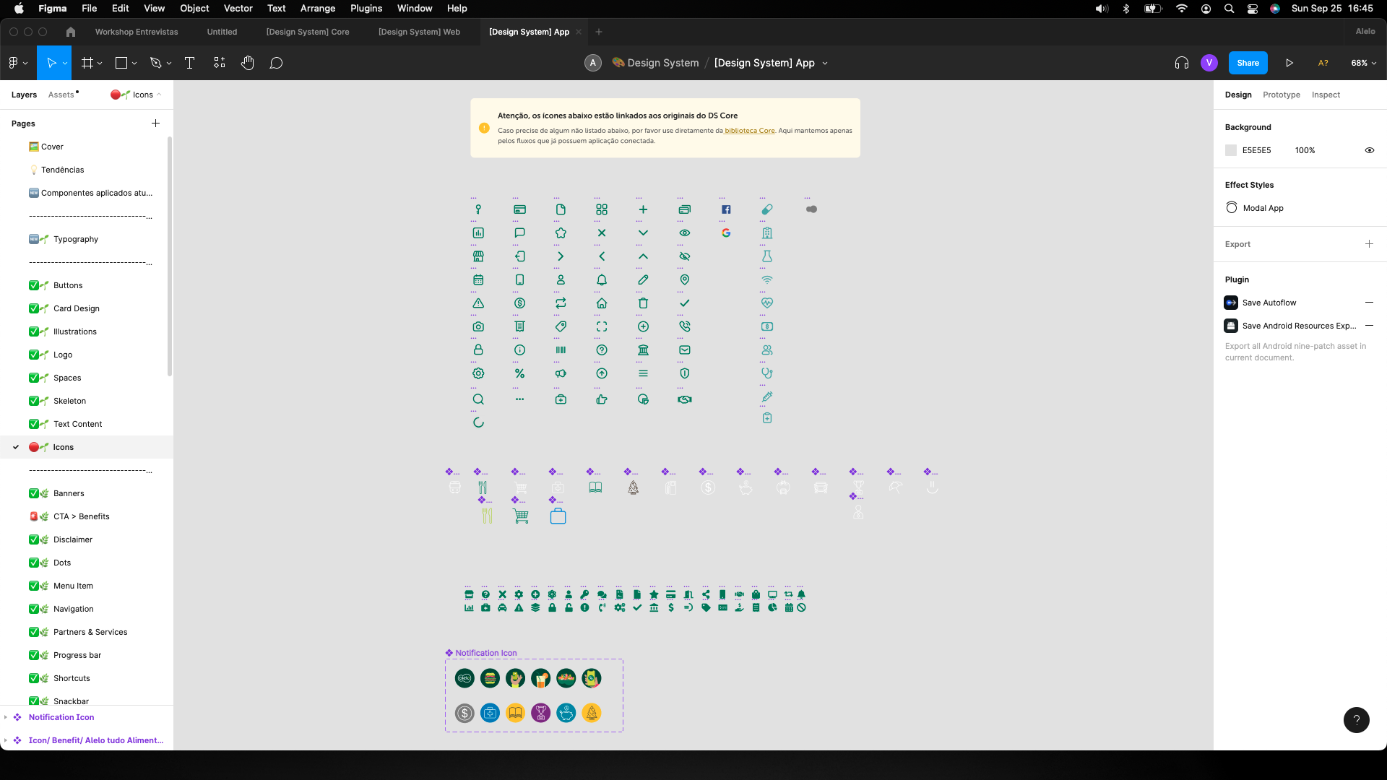This screenshot has height=780, width=1387.
Task: Click the headphones audio icon
Action: click(x=1182, y=63)
